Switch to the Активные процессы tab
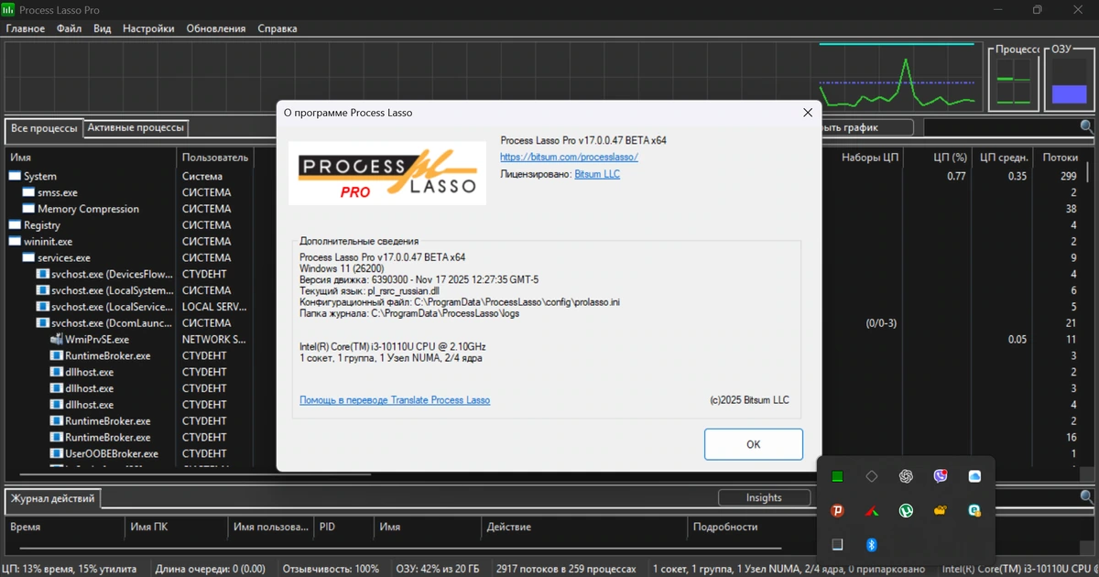This screenshot has width=1099, height=577. pos(136,127)
